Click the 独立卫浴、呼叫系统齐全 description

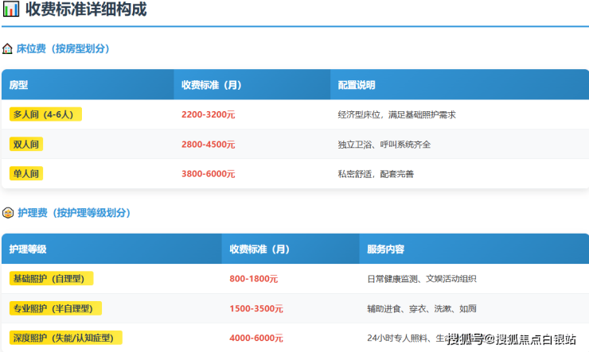384,145
